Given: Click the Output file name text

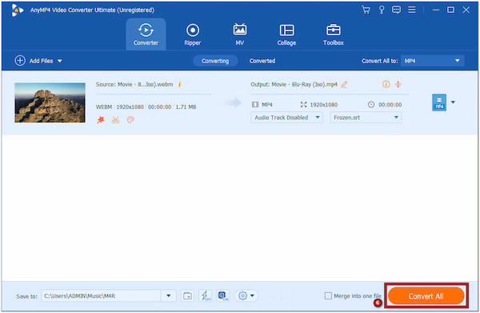Looking at the screenshot, I should [294, 84].
